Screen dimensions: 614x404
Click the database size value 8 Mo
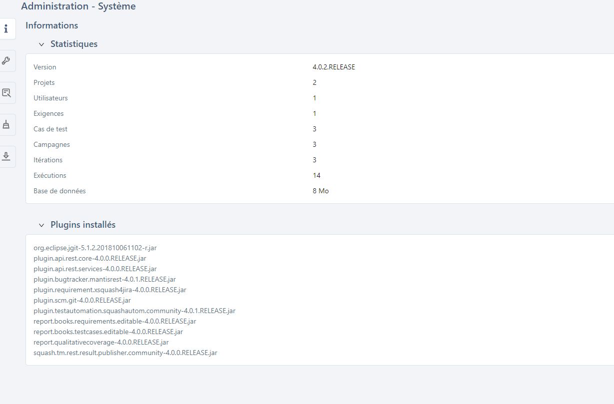(x=320, y=191)
